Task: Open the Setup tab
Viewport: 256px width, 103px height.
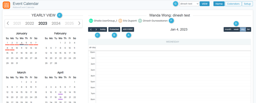Action: [x=247, y=4]
